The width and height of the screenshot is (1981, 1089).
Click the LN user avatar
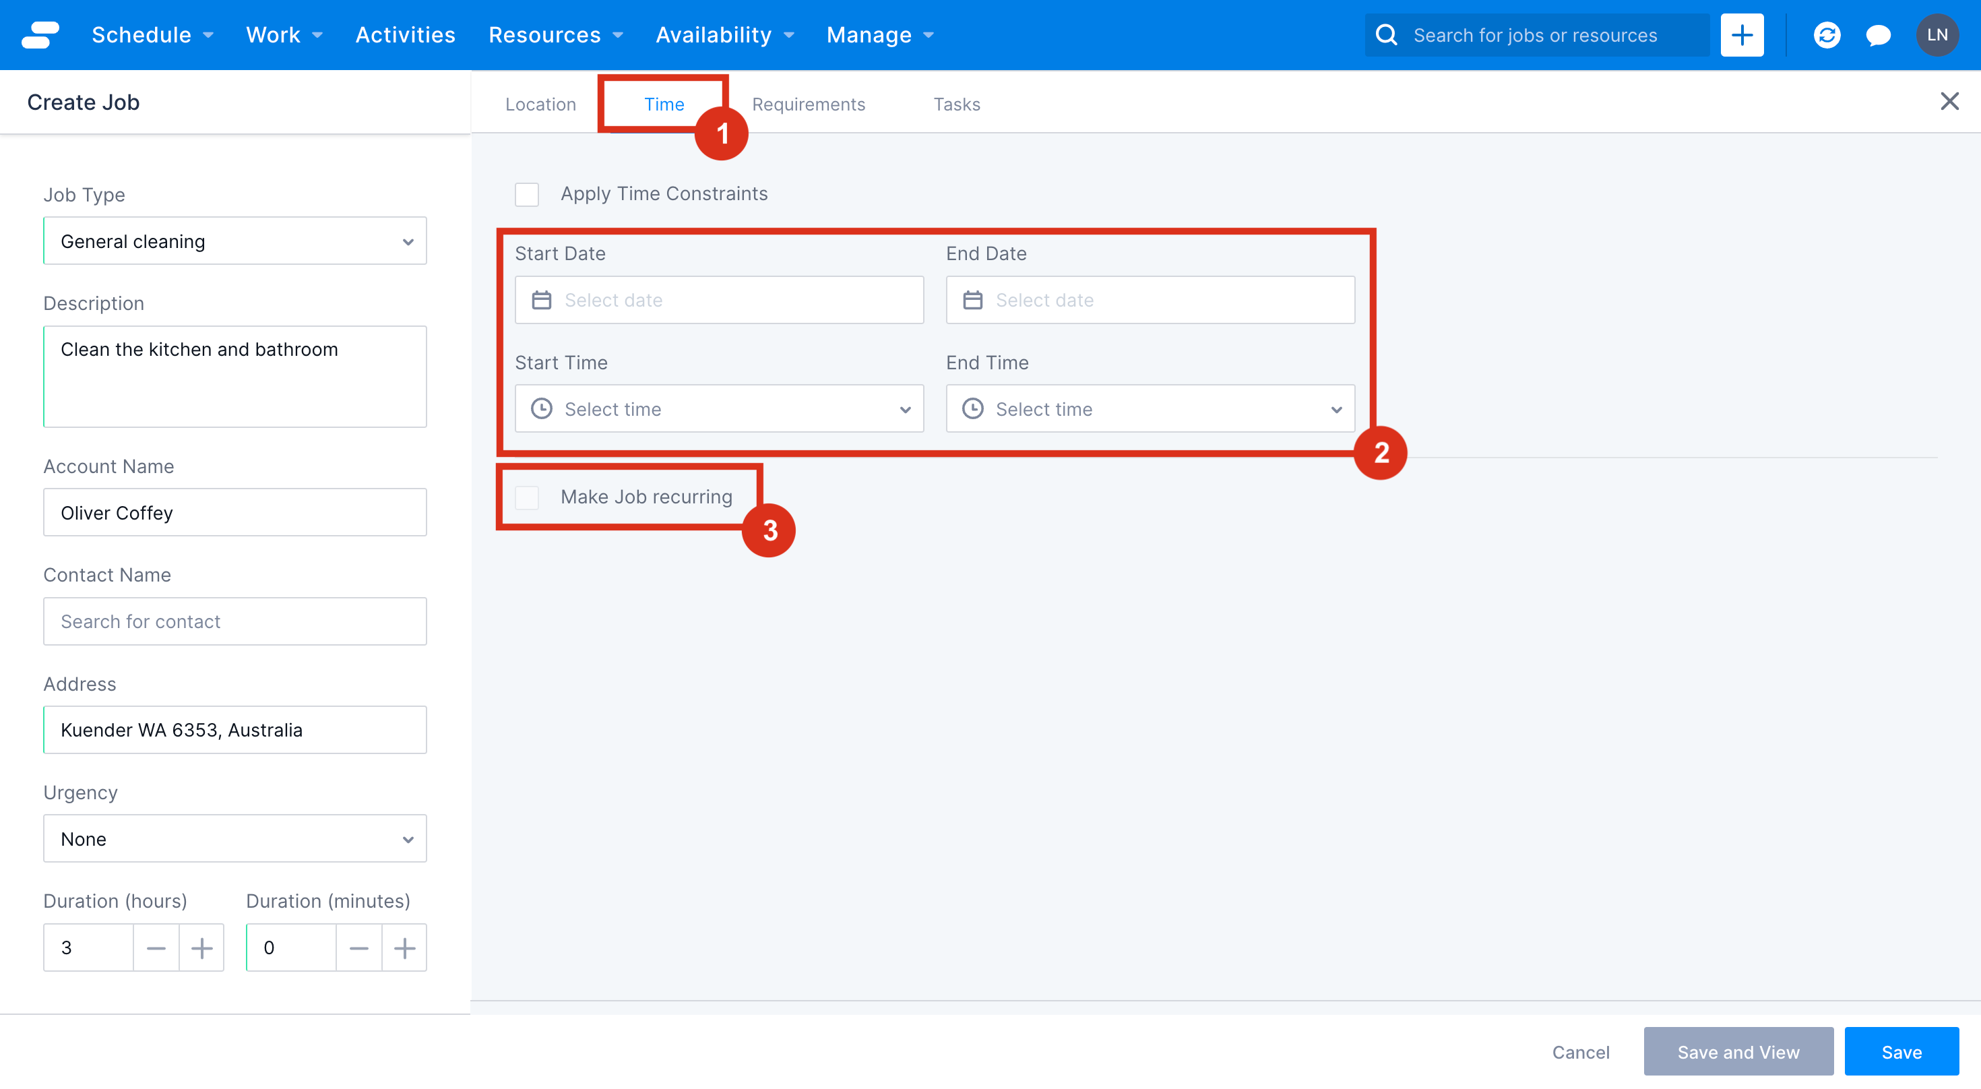(1937, 34)
